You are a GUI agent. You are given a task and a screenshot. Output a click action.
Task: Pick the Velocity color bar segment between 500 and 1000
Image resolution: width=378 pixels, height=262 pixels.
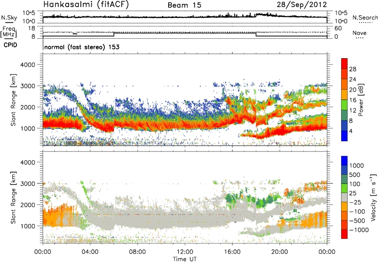tap(344, 170)
